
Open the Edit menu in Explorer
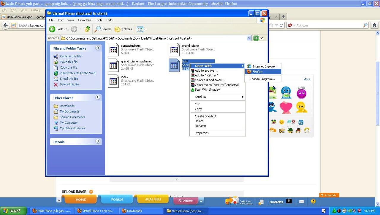click(60, 20)
